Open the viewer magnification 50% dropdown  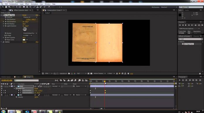[49, 73]
